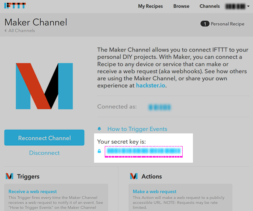This screenshot has width=253, height=211.
Task: Click the large Maker Channel logo
Action: [x=44, y=86]
